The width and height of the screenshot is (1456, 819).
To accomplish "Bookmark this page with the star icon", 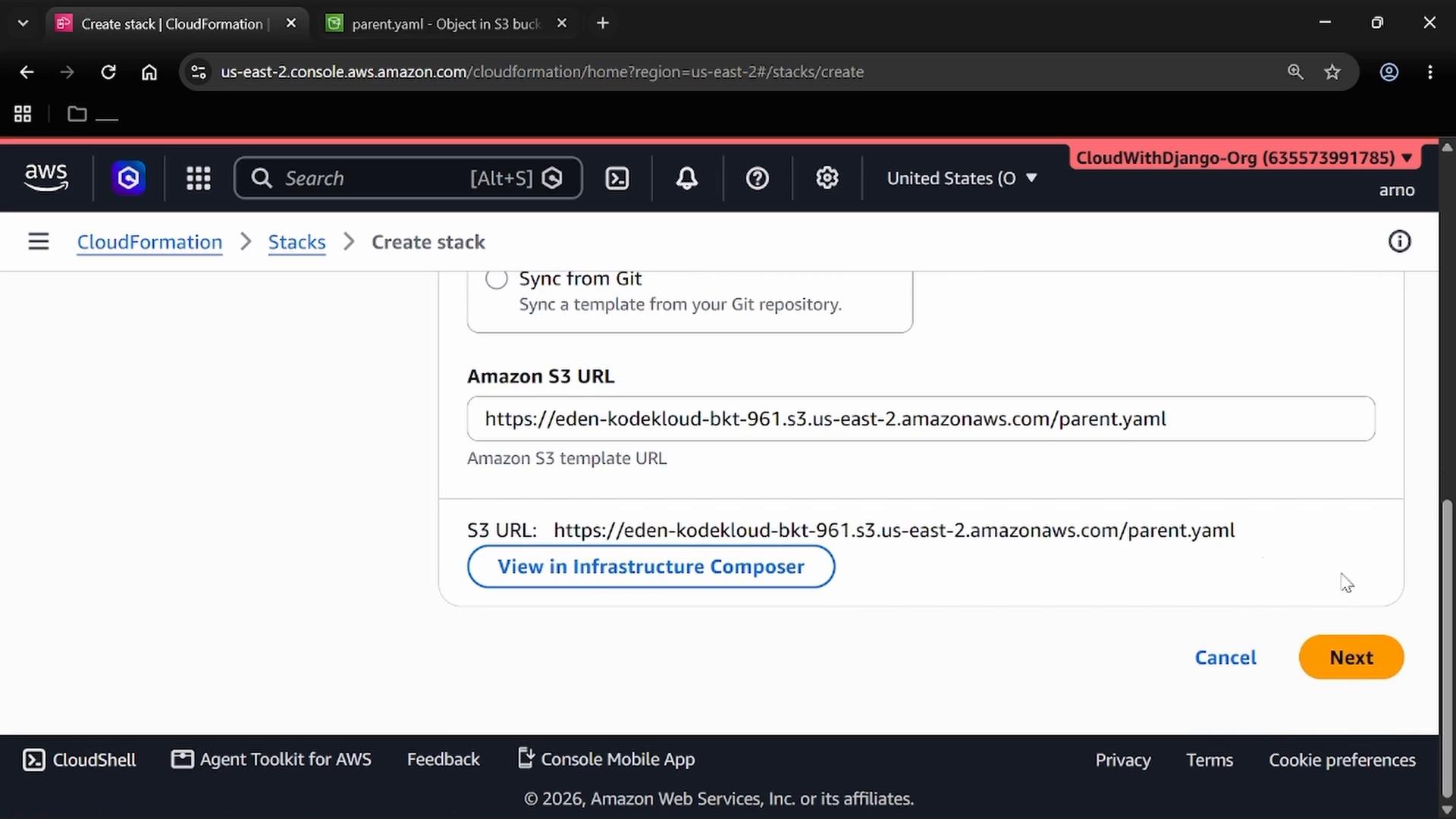I will tap(1332, 72).
